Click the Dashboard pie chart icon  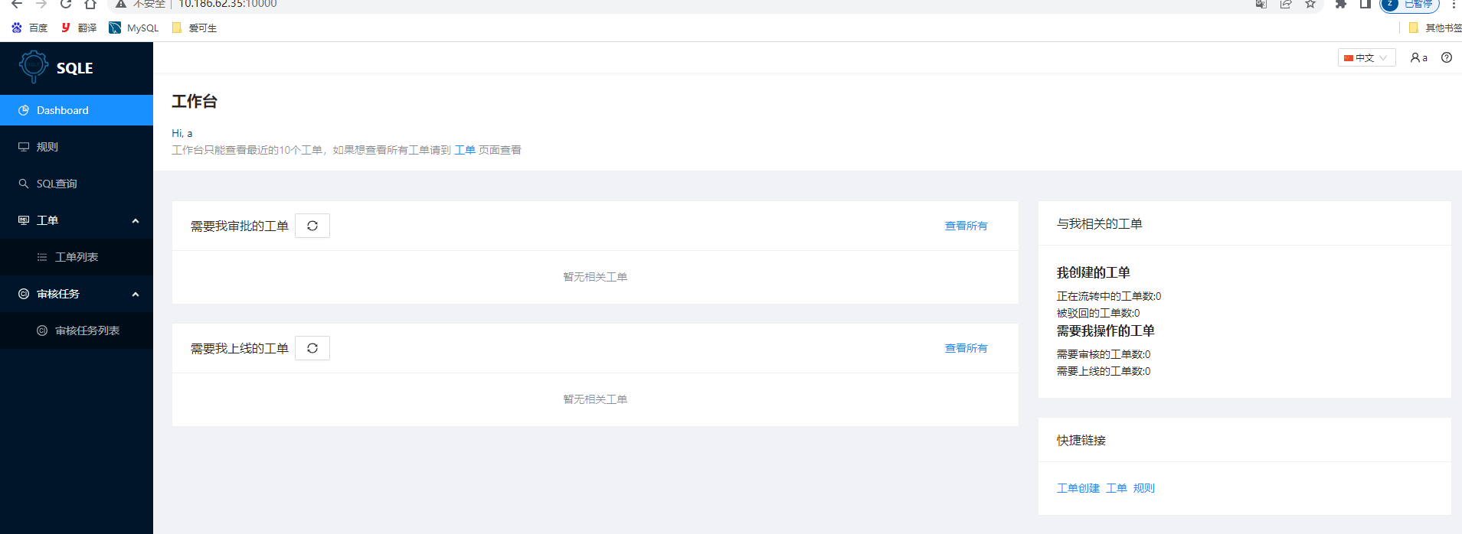coord(24,110)
